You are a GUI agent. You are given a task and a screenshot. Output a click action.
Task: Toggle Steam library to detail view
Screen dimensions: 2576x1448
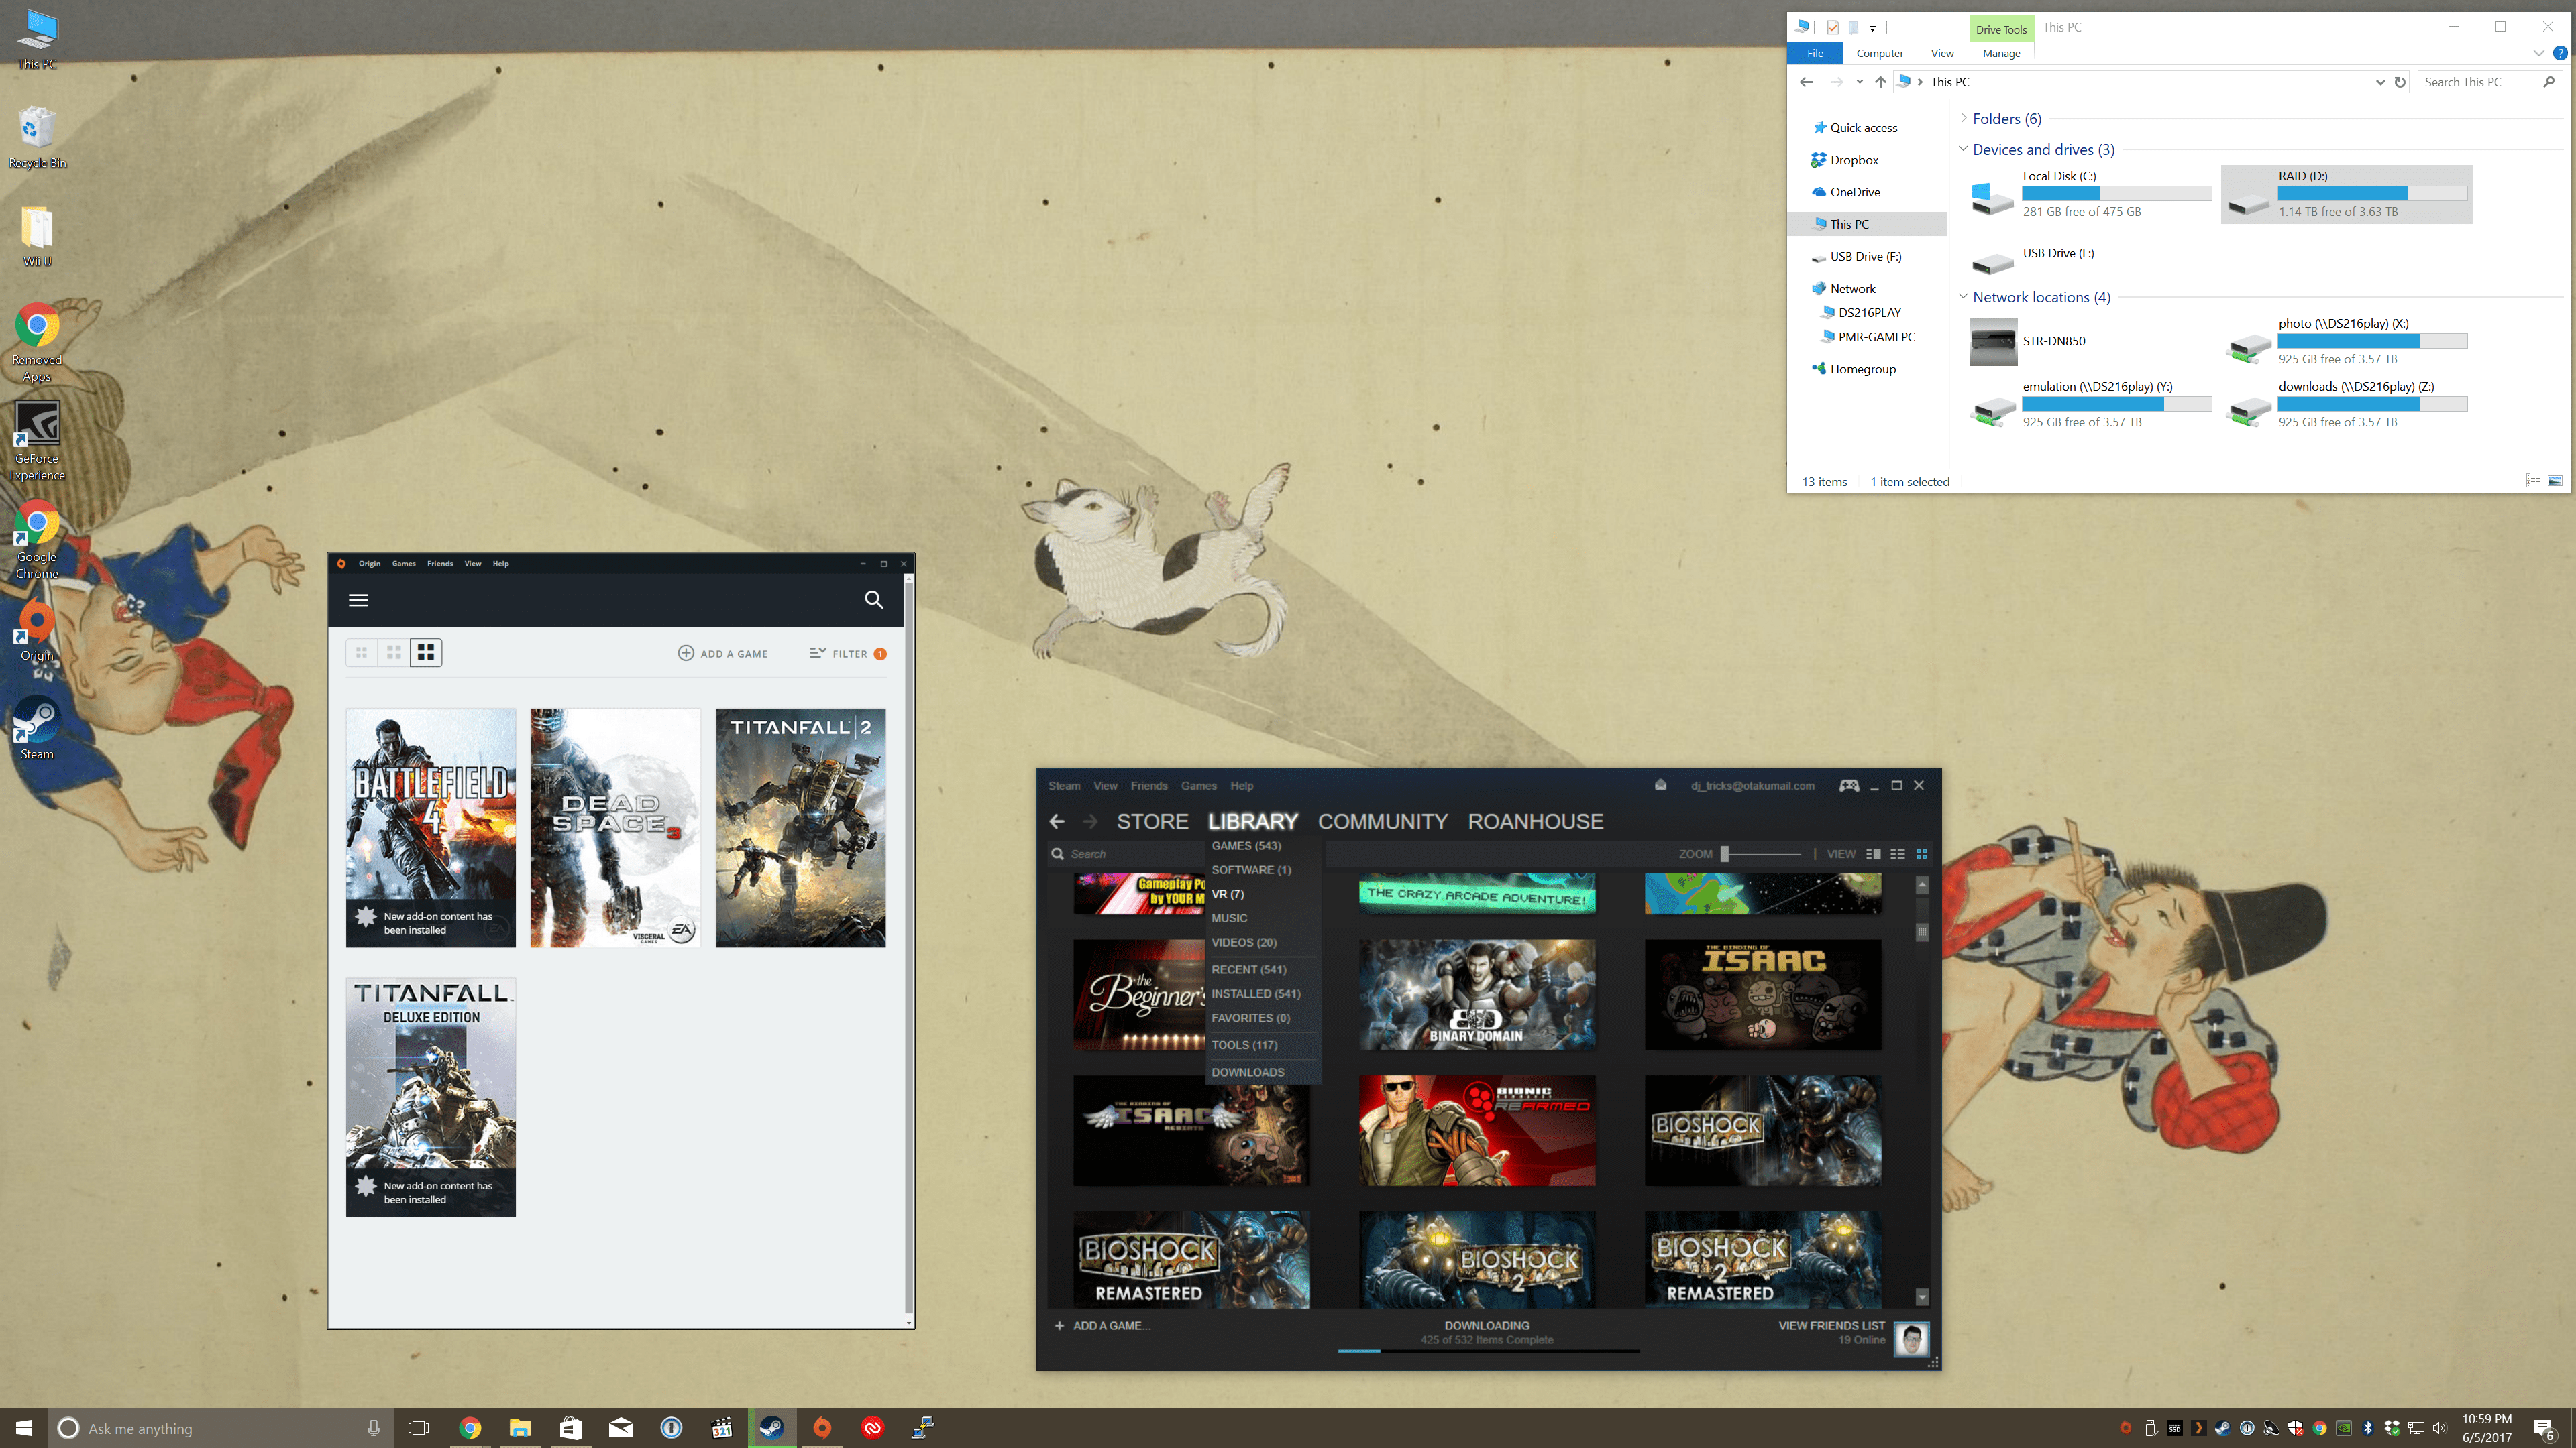coord(1872,853)
